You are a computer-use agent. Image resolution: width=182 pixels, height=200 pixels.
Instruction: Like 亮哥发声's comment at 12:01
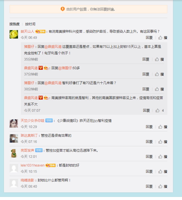[163, 157]
